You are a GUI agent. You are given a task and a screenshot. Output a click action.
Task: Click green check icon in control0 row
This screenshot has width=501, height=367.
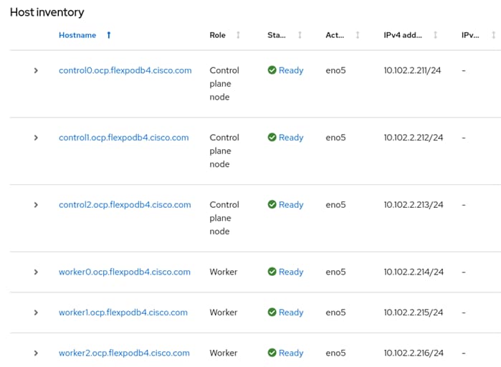[272, 70]
